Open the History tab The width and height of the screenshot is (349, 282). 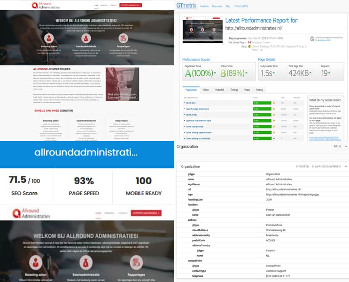click(260, 90)
